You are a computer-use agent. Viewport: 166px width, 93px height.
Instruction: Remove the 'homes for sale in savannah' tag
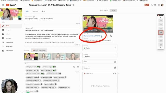(59, 81)
